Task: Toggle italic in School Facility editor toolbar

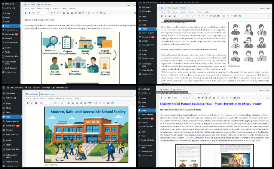Action: pyautogui.click(x=32, y=103)
